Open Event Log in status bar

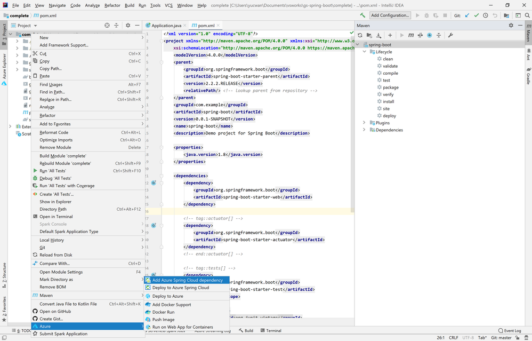[510, 330]
